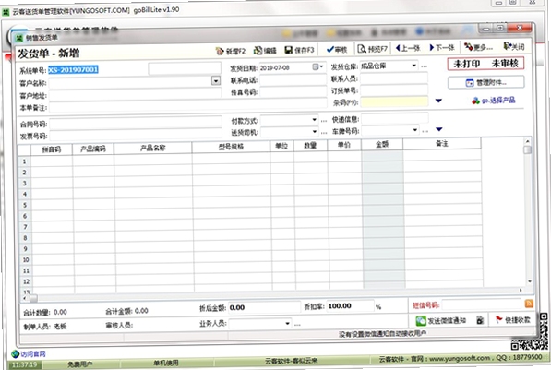This screenshot has width=551, height=370.
Task: Open the 付款方式 payment method dropdown
Action: pyautogui.click(x=314, y=120)
